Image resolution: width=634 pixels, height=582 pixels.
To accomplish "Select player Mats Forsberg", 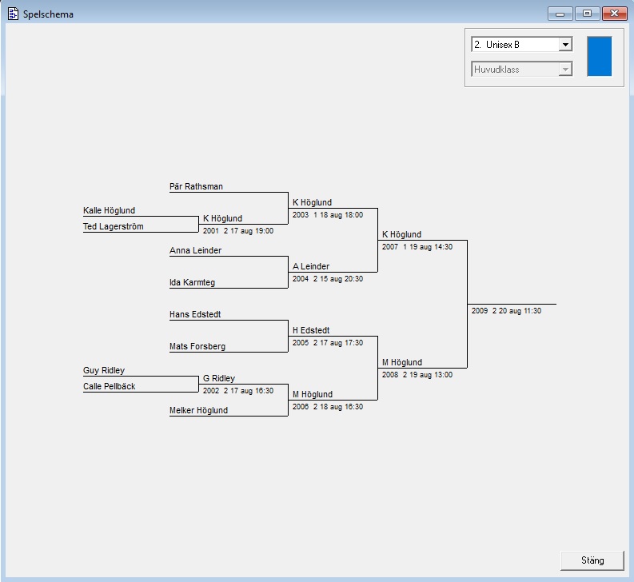I will pos(197,347).
